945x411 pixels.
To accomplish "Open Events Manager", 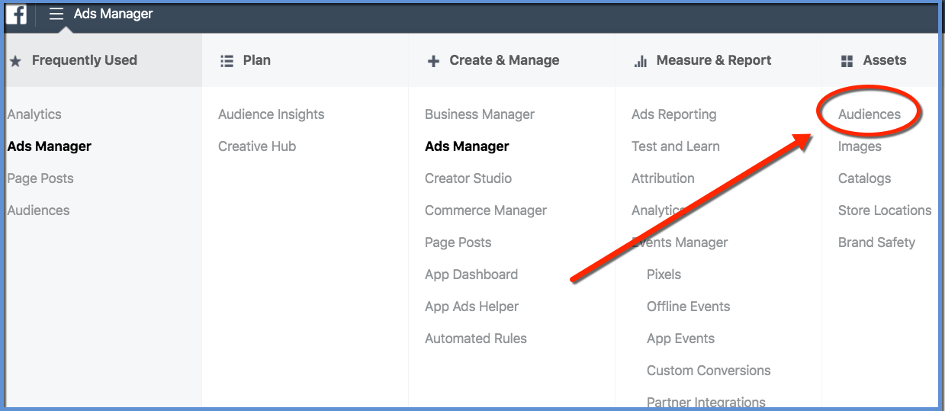I will coord(680,242).
